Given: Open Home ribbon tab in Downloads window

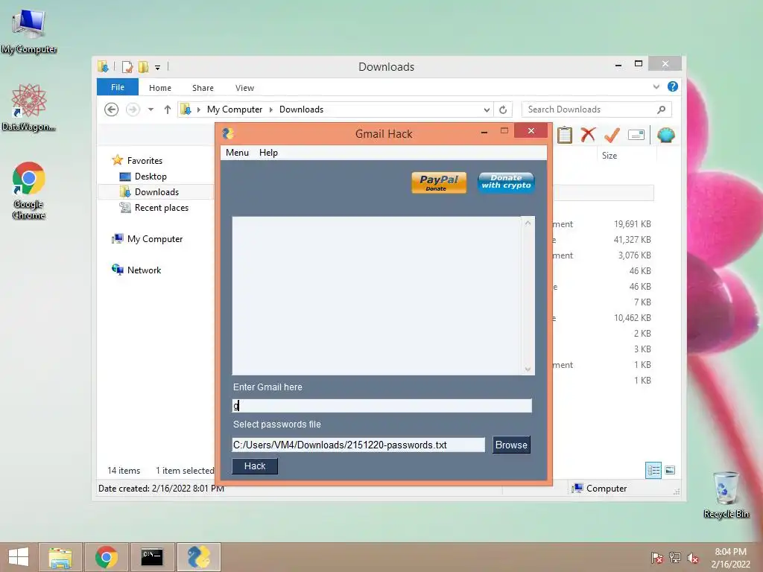Looking at the screenshot, I should pos(160,88).
